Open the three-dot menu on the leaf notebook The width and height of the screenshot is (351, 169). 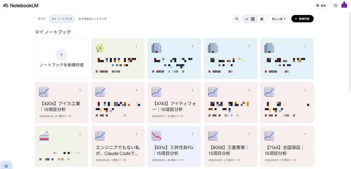pyautogui.click(x=136, y=46)
